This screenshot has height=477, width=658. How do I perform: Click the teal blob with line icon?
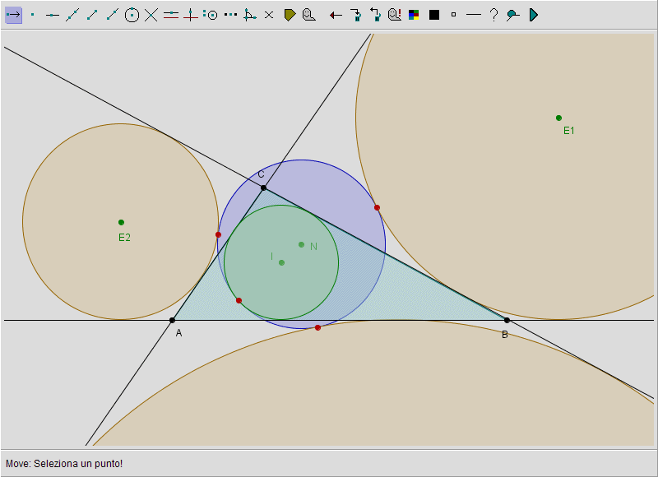[x=512, y=16]
